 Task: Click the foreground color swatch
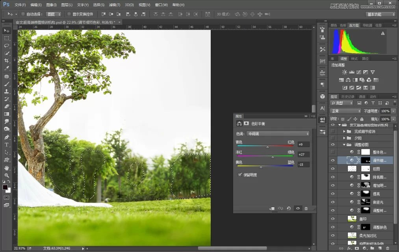point(5,187)
